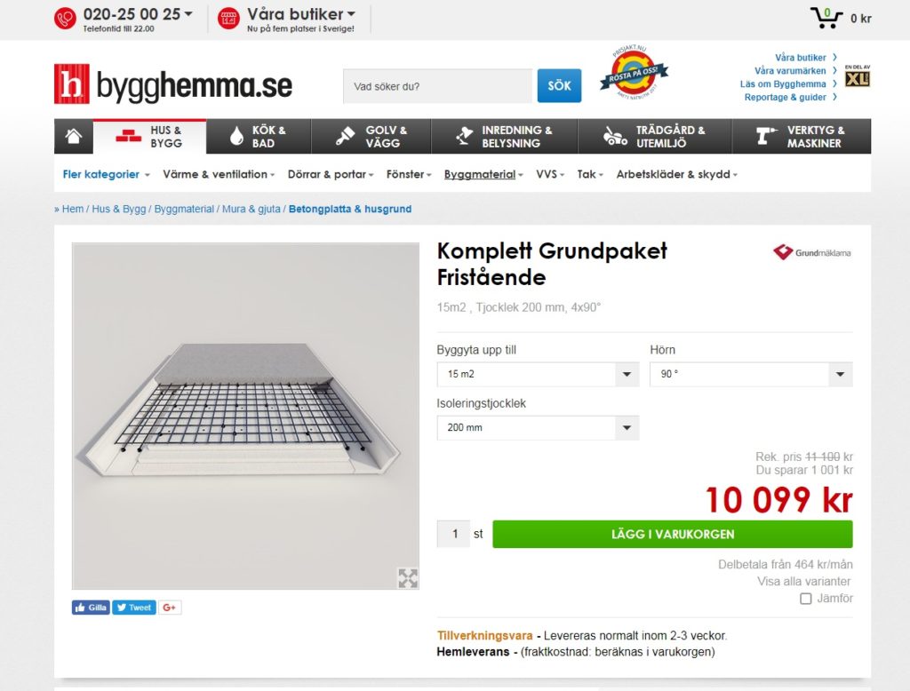This screenshot has height=691, width=910.
Task: Click the blue SÖK search button
Action: pos(559,86)
